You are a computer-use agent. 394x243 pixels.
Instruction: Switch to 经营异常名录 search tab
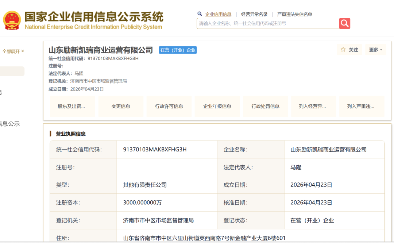pos(254,14)
